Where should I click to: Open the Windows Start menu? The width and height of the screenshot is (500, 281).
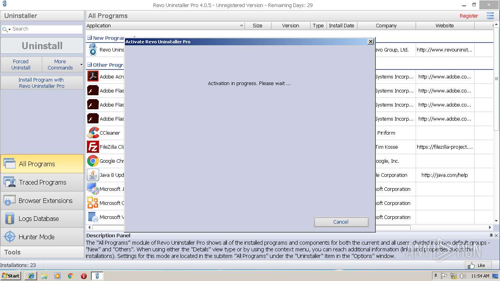tap(11, 276)
